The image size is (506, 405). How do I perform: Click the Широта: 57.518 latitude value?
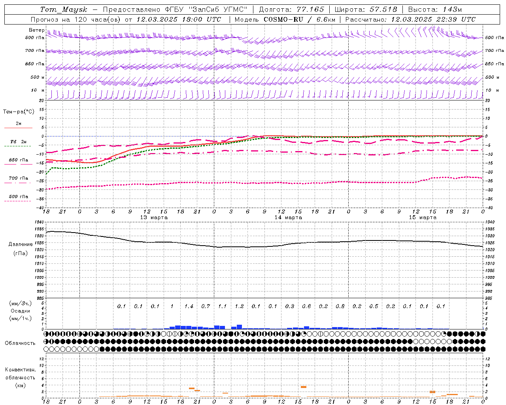[x=366, y=9]
